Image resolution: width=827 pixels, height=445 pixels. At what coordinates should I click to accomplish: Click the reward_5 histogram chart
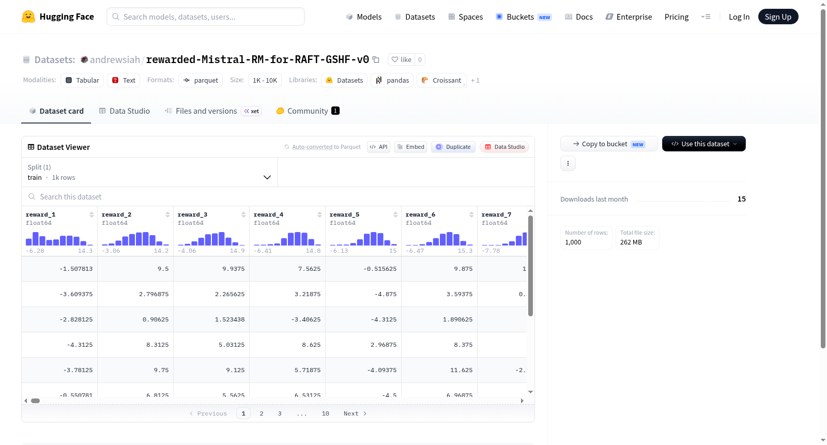pyautogui.click(x=363, y=238)
